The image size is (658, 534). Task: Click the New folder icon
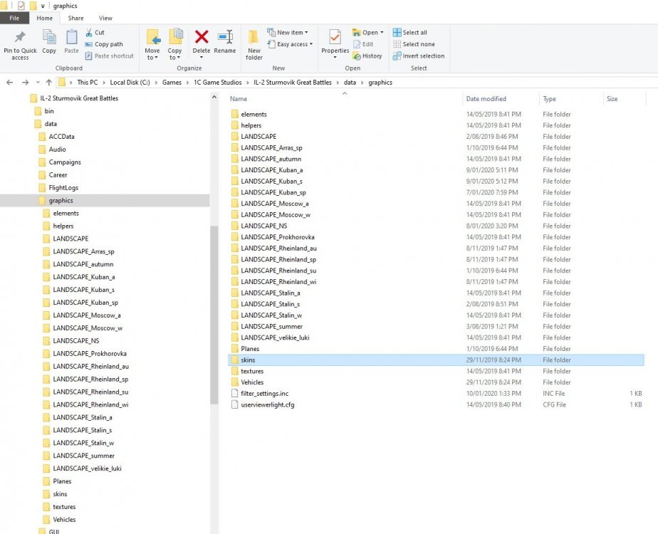pos(254,43)
